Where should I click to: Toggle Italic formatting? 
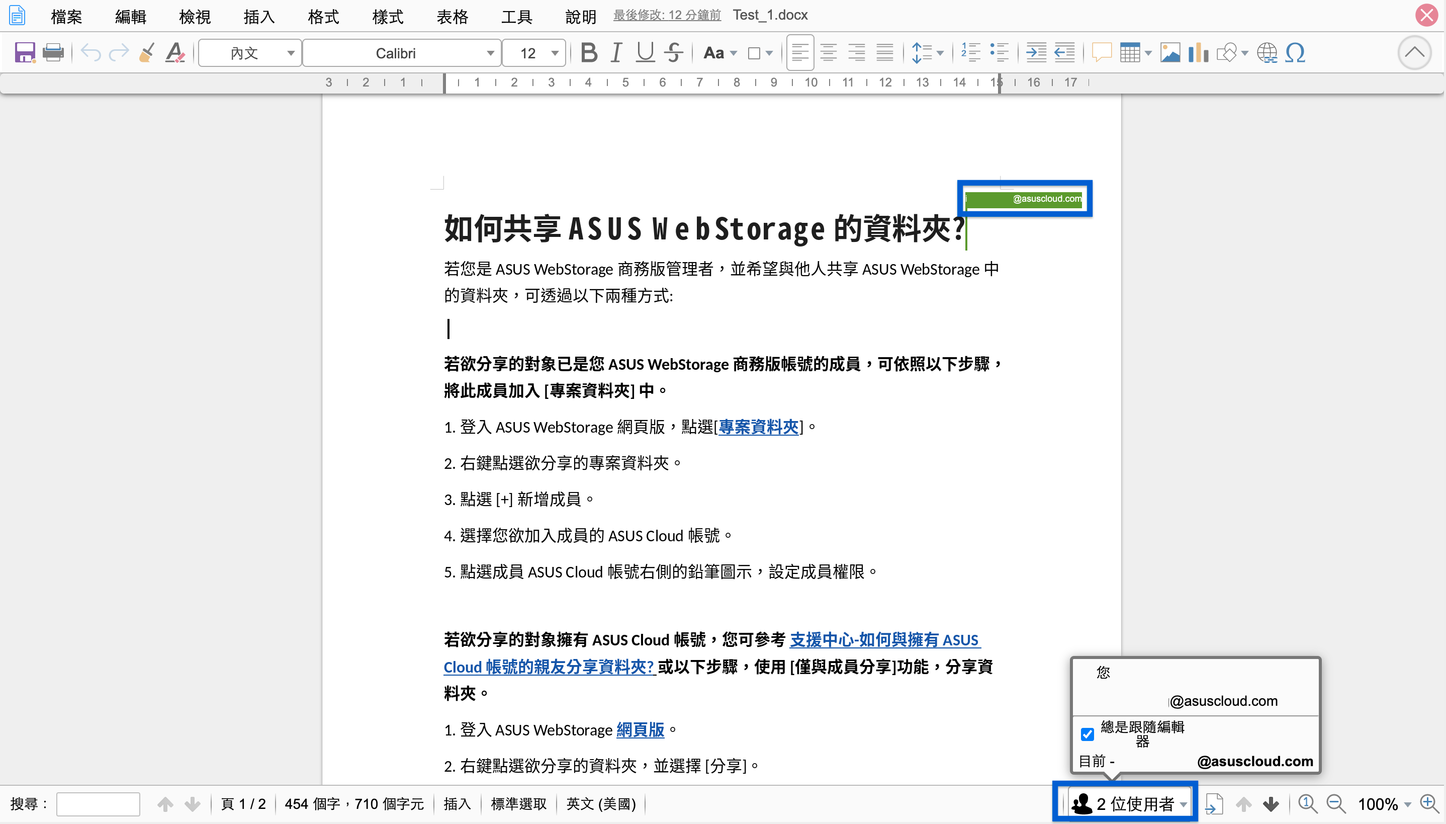pos(616,53)
